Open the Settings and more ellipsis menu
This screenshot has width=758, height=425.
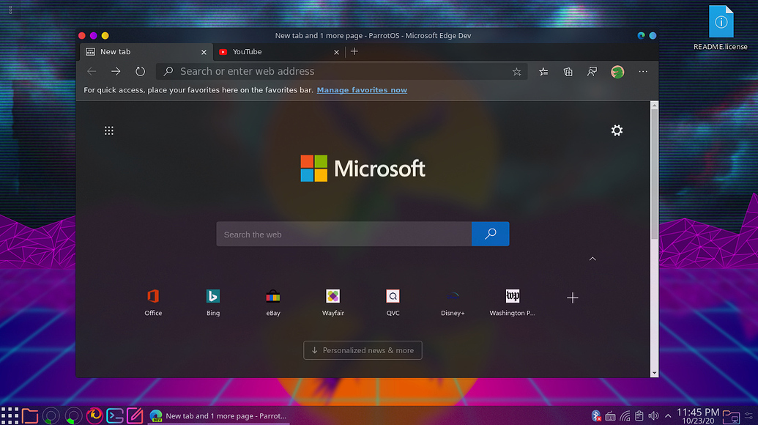click(x=643, y=72)
